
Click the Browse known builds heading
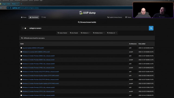[x=87, y=22]
